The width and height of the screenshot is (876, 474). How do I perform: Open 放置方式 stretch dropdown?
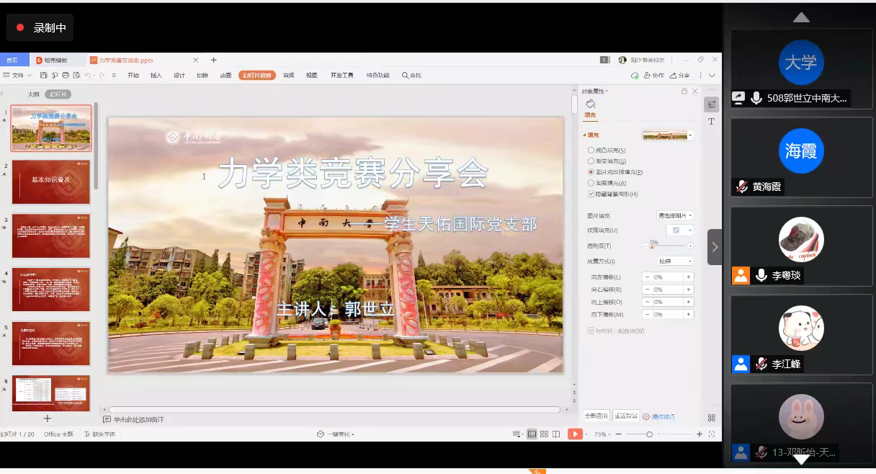675,261
